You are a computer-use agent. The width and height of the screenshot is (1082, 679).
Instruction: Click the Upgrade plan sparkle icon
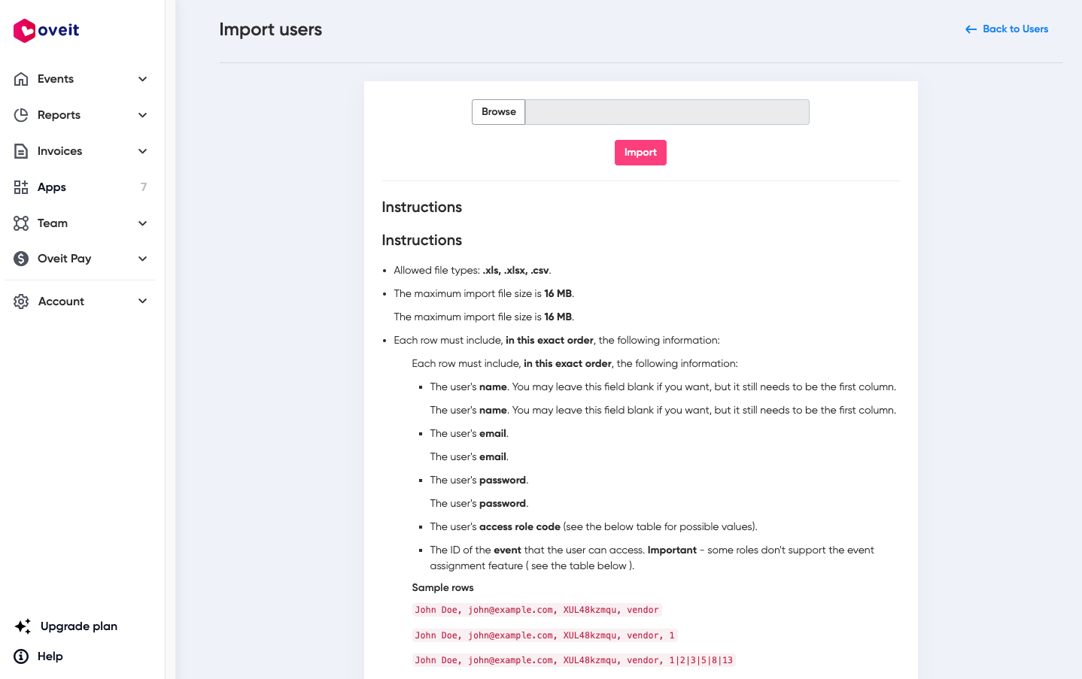[x=23, y=626]
